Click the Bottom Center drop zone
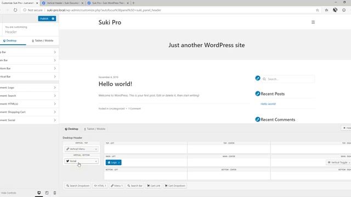 coord(229,175)
